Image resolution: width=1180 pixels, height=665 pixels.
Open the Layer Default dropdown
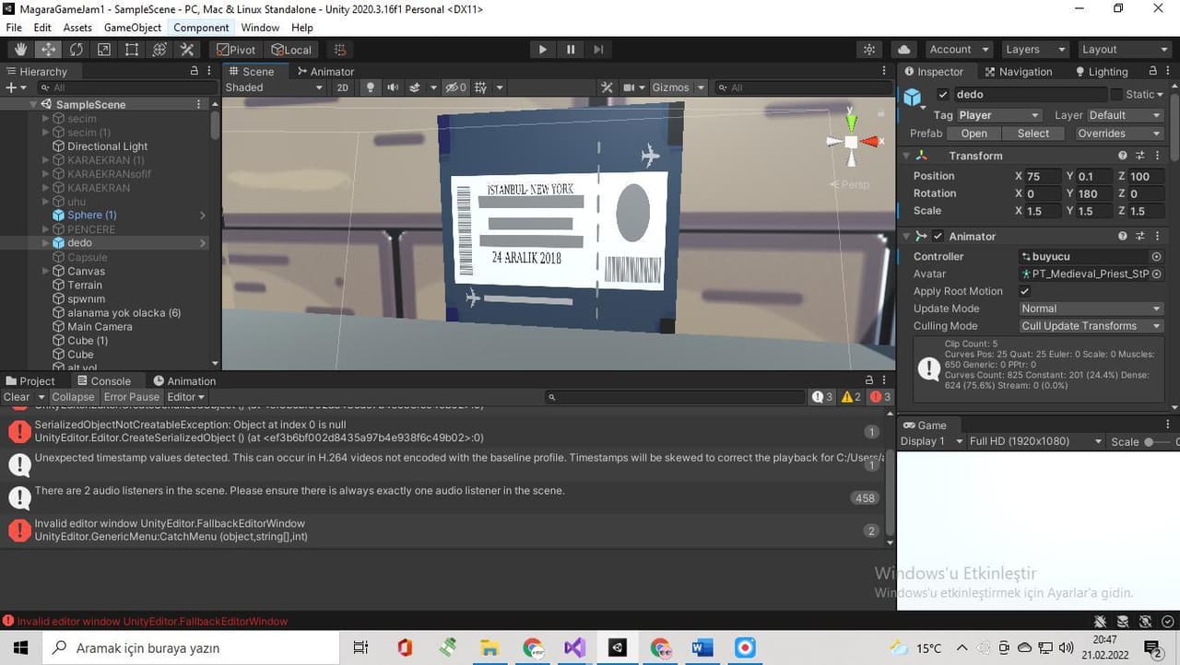click(x=1125, y=115)
